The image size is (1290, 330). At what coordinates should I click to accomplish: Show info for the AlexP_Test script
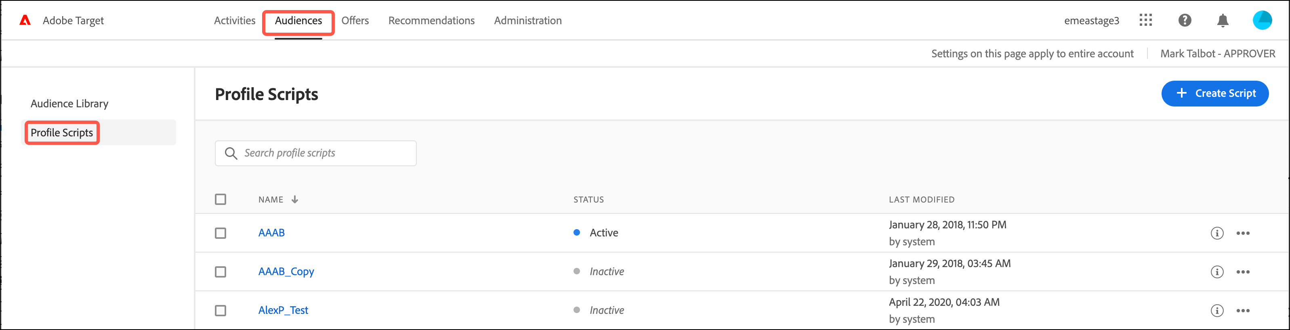[x=1217, y=311]
